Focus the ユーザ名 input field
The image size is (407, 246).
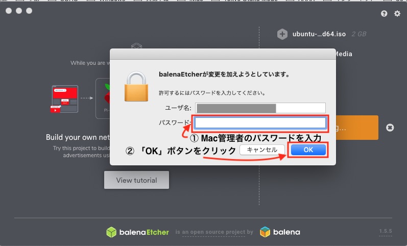tap(260, 108)
